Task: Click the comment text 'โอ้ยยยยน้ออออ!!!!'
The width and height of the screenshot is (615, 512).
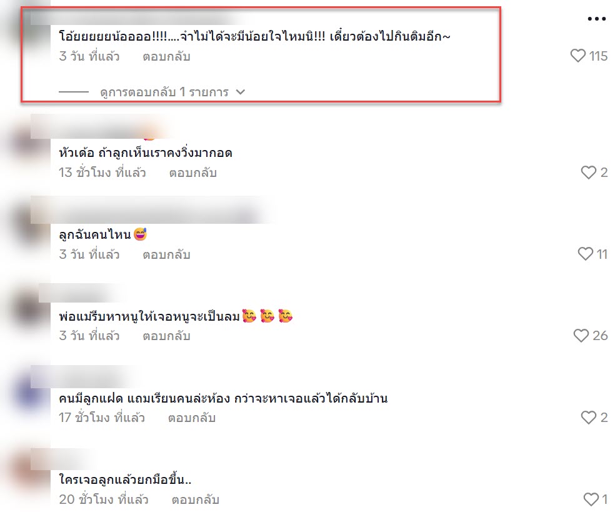Action: pos(119,36)
